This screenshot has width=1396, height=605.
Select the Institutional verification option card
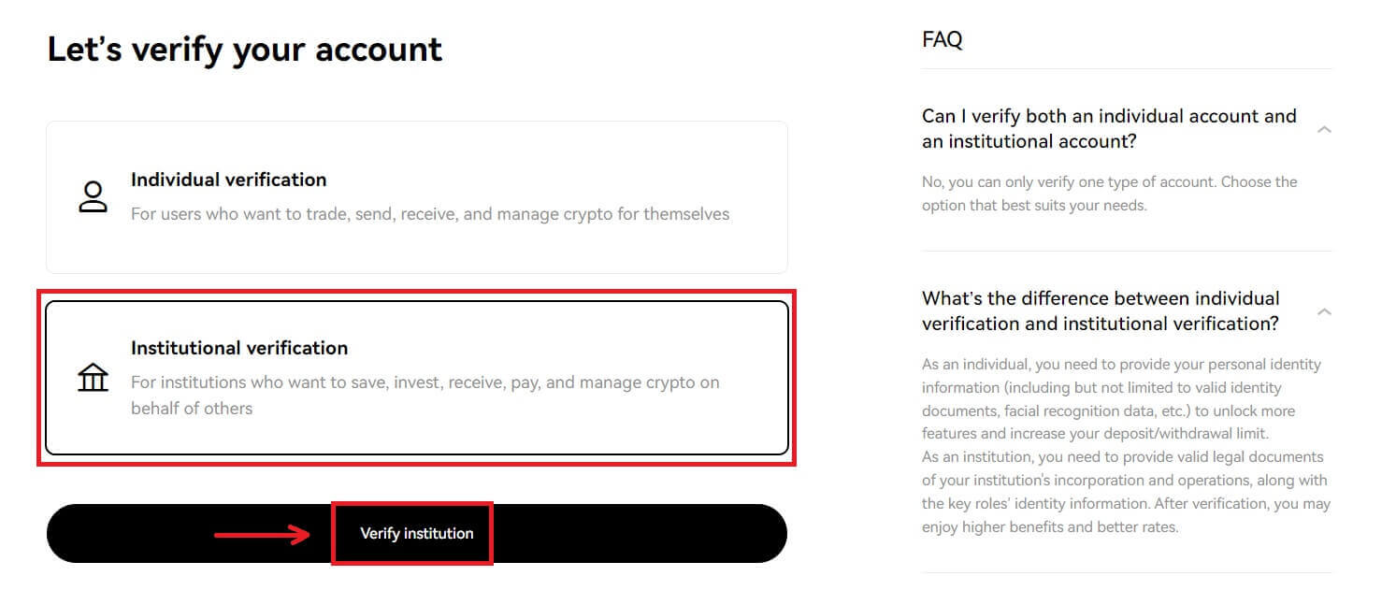(416, 379)
